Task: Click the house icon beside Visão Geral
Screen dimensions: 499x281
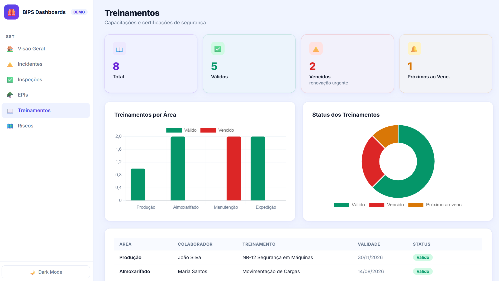Action: pyautogui.click(x=10, y=49)
